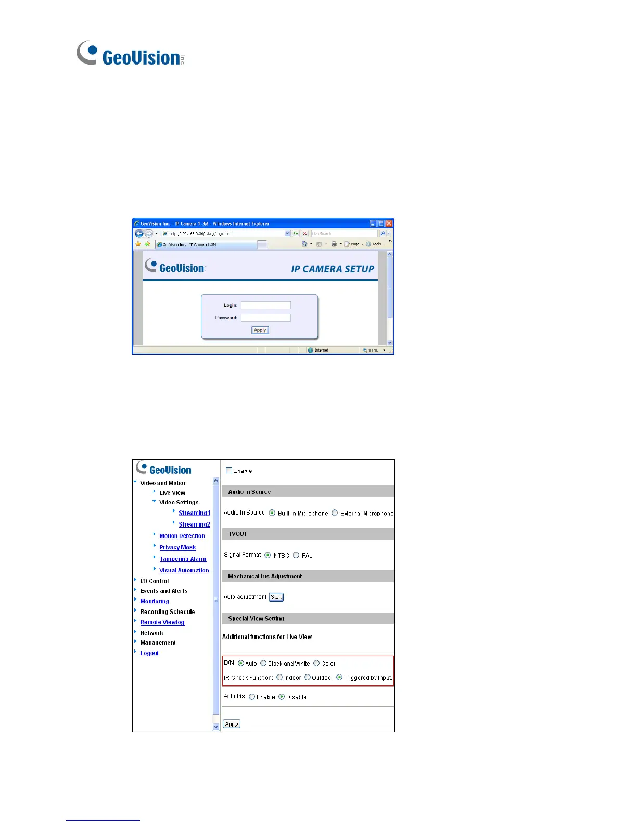Click the Internet zone globe icon
The width and height of the screenshot is (637, 825).
pos(311,350)
